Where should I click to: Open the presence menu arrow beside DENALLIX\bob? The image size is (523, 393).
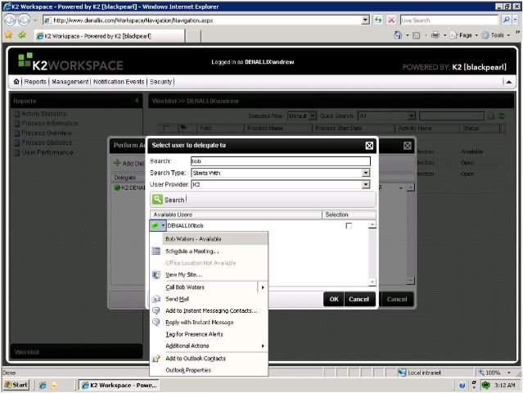point(163,226)
